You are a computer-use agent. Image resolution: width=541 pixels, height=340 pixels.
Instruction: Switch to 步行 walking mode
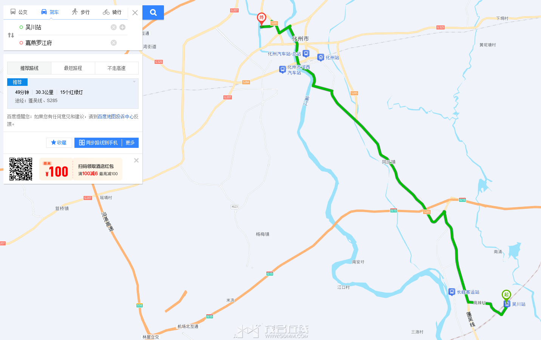point(81,12)
